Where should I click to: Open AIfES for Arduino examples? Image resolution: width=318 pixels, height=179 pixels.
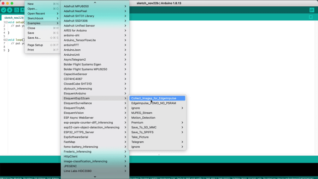tap(95, 31)
